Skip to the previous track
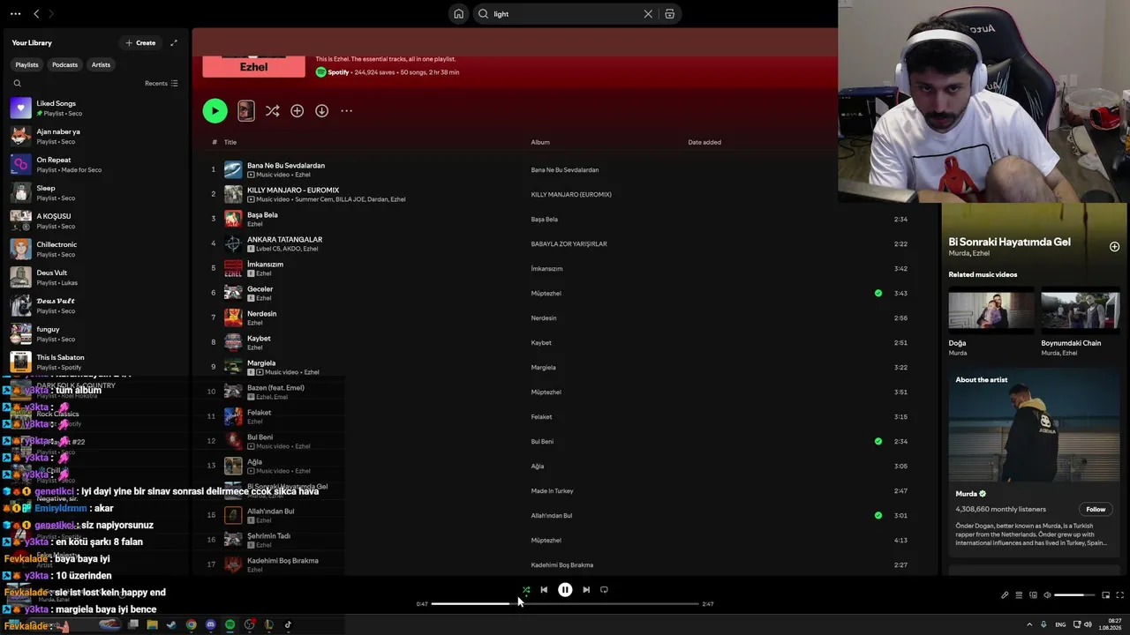Viewport: 1130px width, 635px height. pos(544,590)
